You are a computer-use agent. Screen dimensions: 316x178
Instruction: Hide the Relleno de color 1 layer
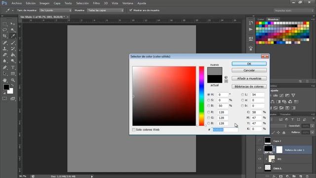click(260, 150)
